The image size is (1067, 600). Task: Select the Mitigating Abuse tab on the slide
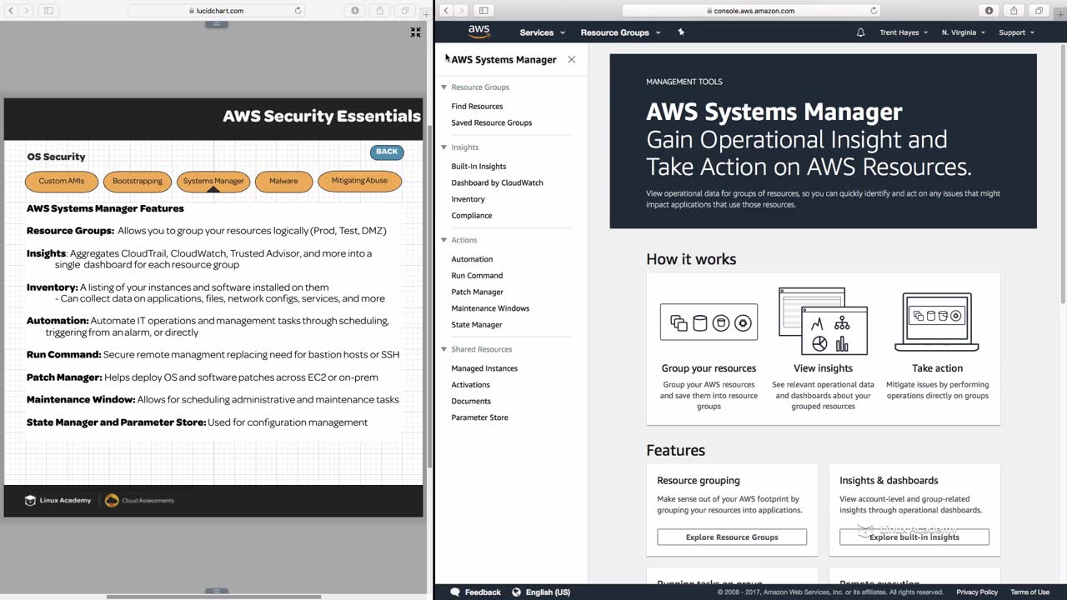coord(359,180)
